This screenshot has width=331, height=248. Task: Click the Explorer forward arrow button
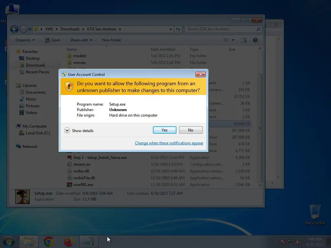23,29
